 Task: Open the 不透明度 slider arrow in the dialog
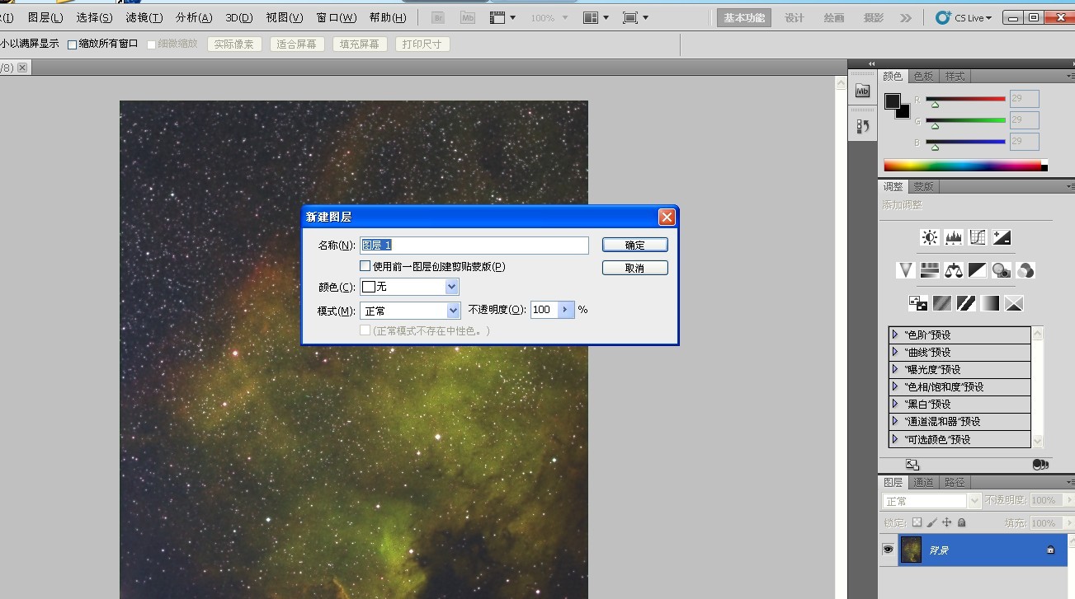pyautogui.click(x=566, y=310)
